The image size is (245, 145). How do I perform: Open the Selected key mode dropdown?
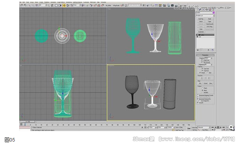204,127
